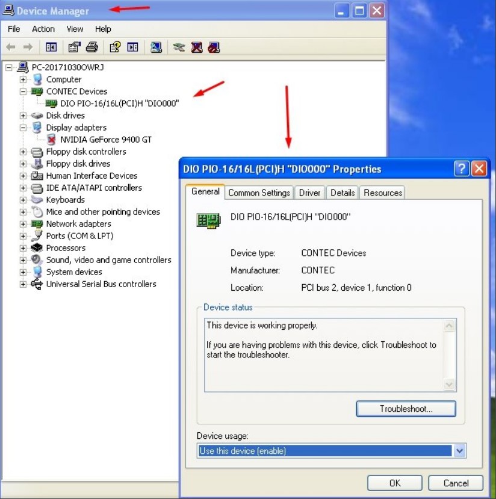The image size is (496, 499).
Task: Click the Processors chip icon
Action: point(37,247)
